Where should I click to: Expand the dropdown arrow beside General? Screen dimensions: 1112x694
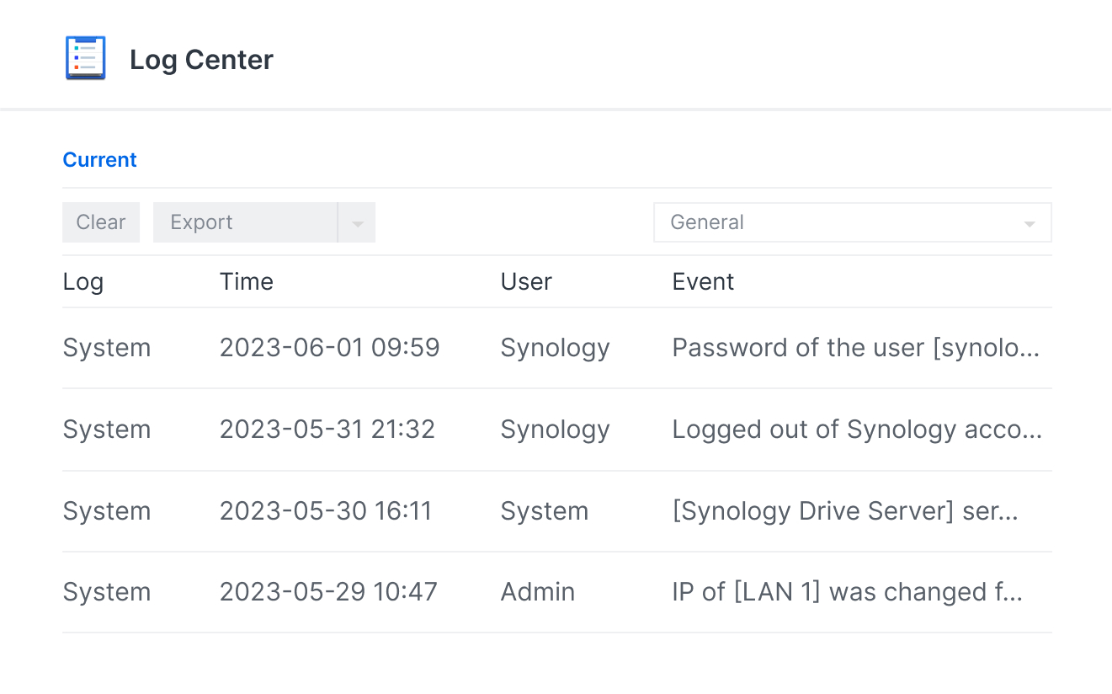point(1028,222)
